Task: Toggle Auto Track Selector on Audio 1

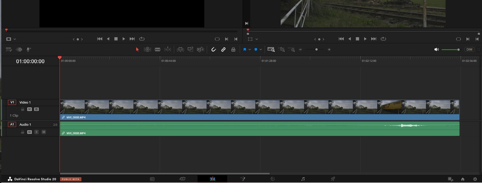Action: [29, 132]
